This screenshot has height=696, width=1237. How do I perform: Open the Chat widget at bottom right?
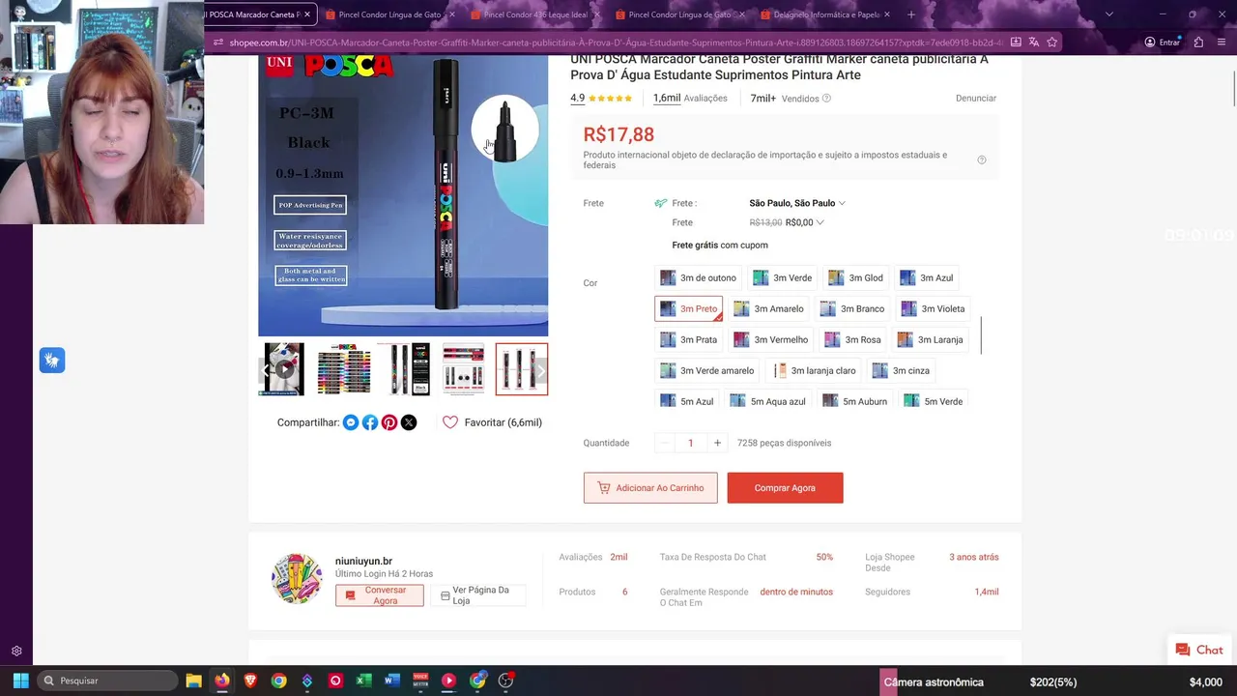click(1198, 651)
